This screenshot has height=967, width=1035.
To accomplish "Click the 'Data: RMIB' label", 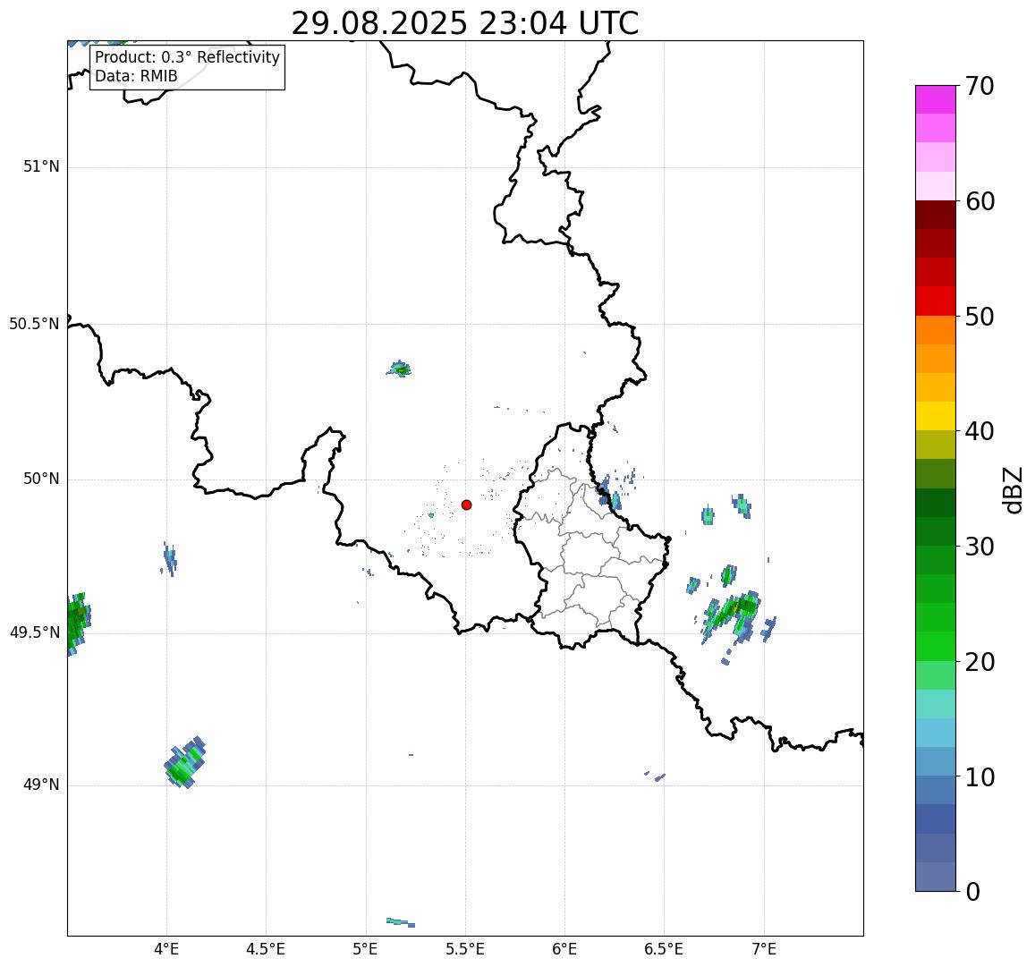I will (x=136, y=77).
